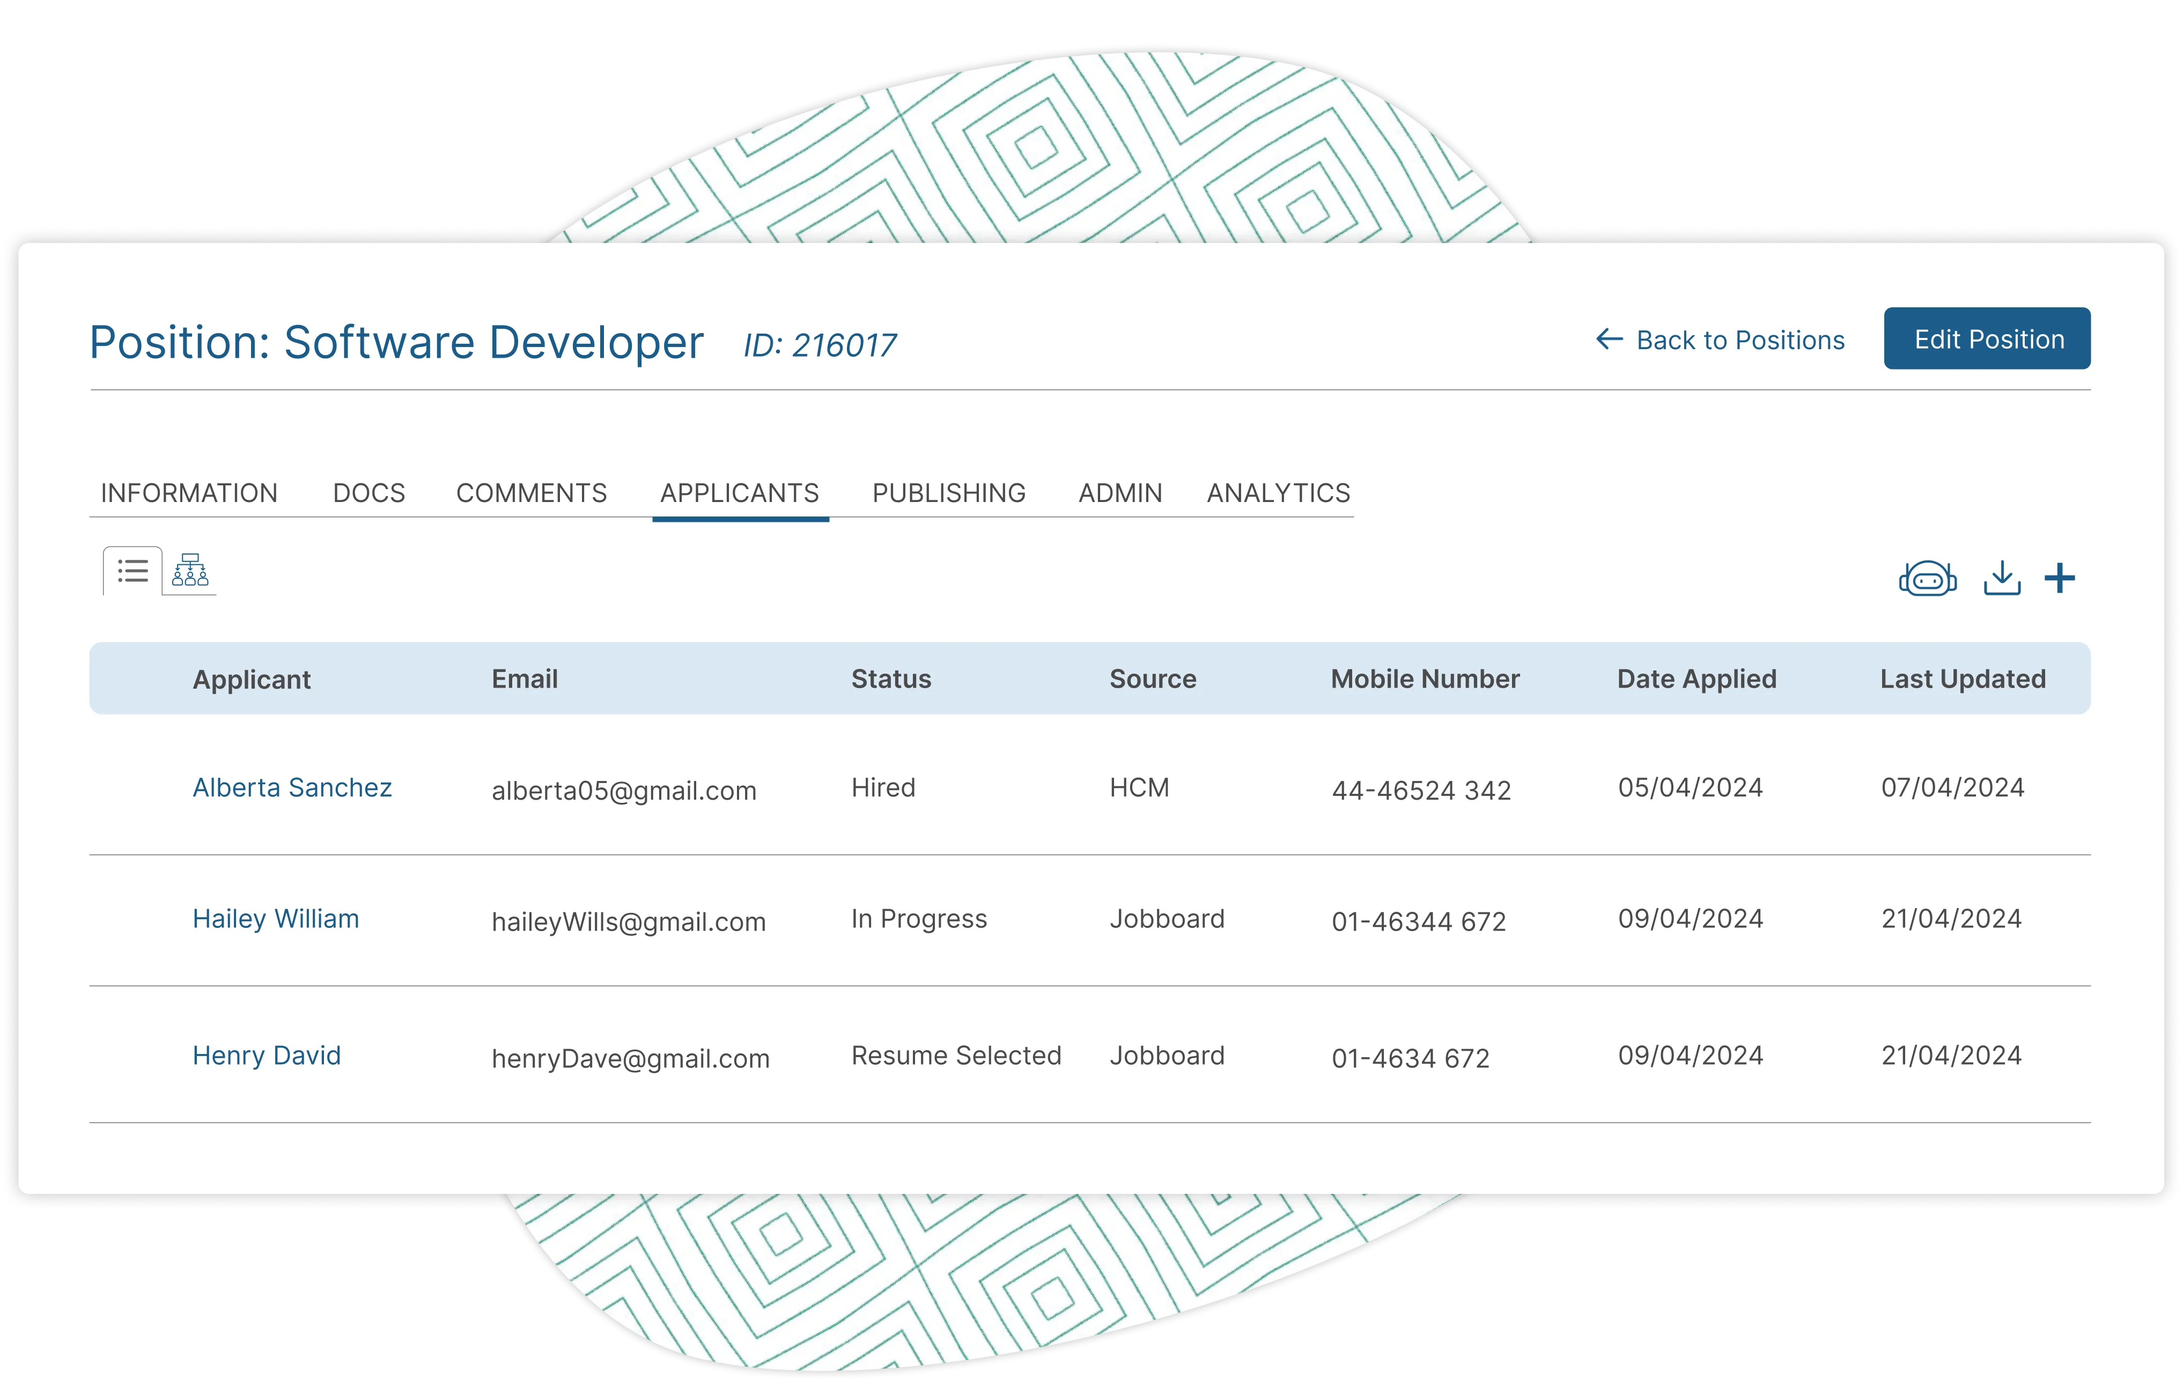Open the AI robot assistant icon
This screenshot has width=2183, height=1387.
click(x=1927, y=578)
